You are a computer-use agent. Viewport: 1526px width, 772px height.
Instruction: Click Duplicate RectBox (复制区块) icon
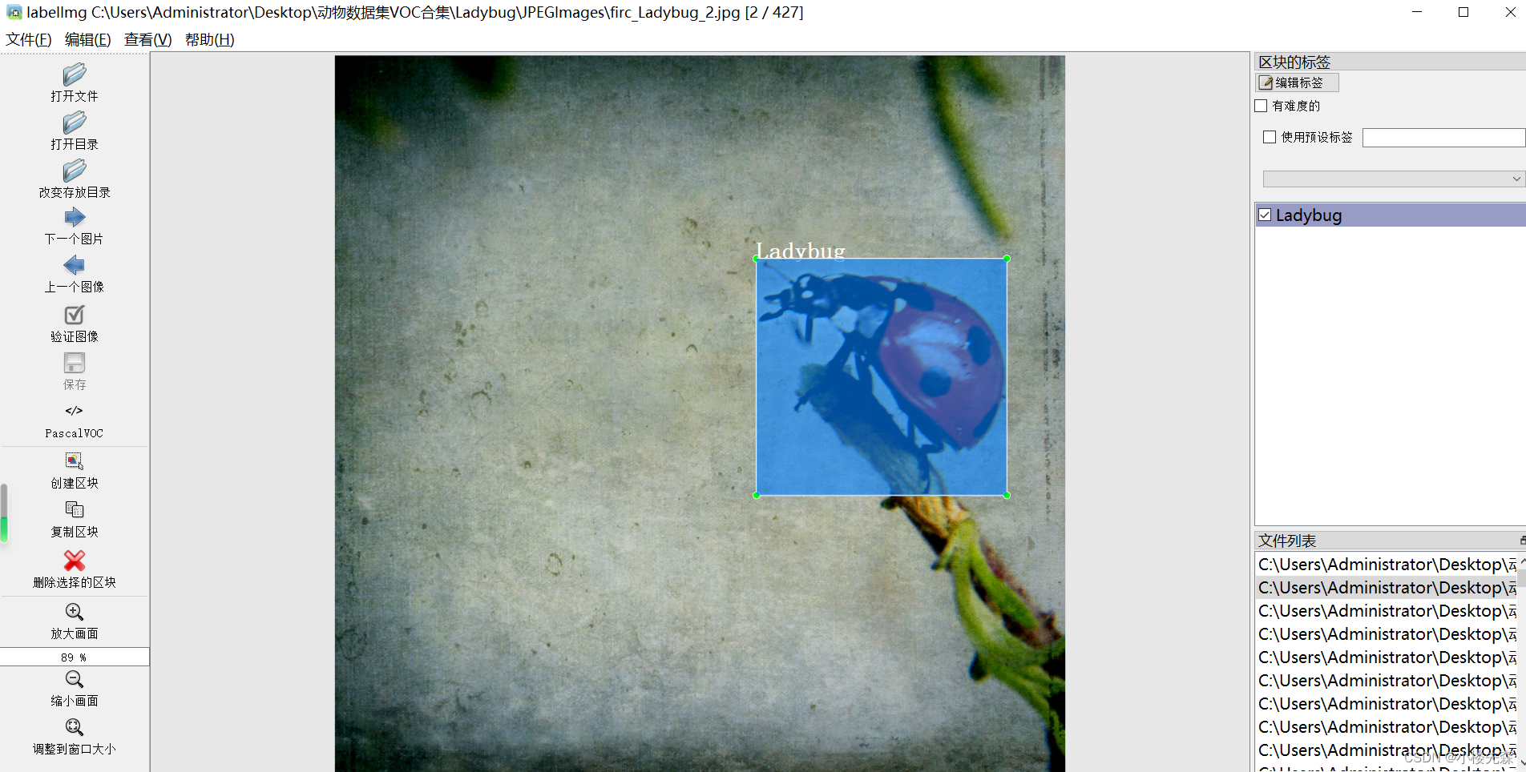[75, 509]
